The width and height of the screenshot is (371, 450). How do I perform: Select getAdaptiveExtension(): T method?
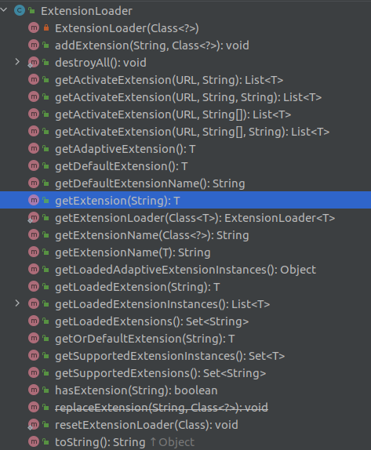pos(125,149)
